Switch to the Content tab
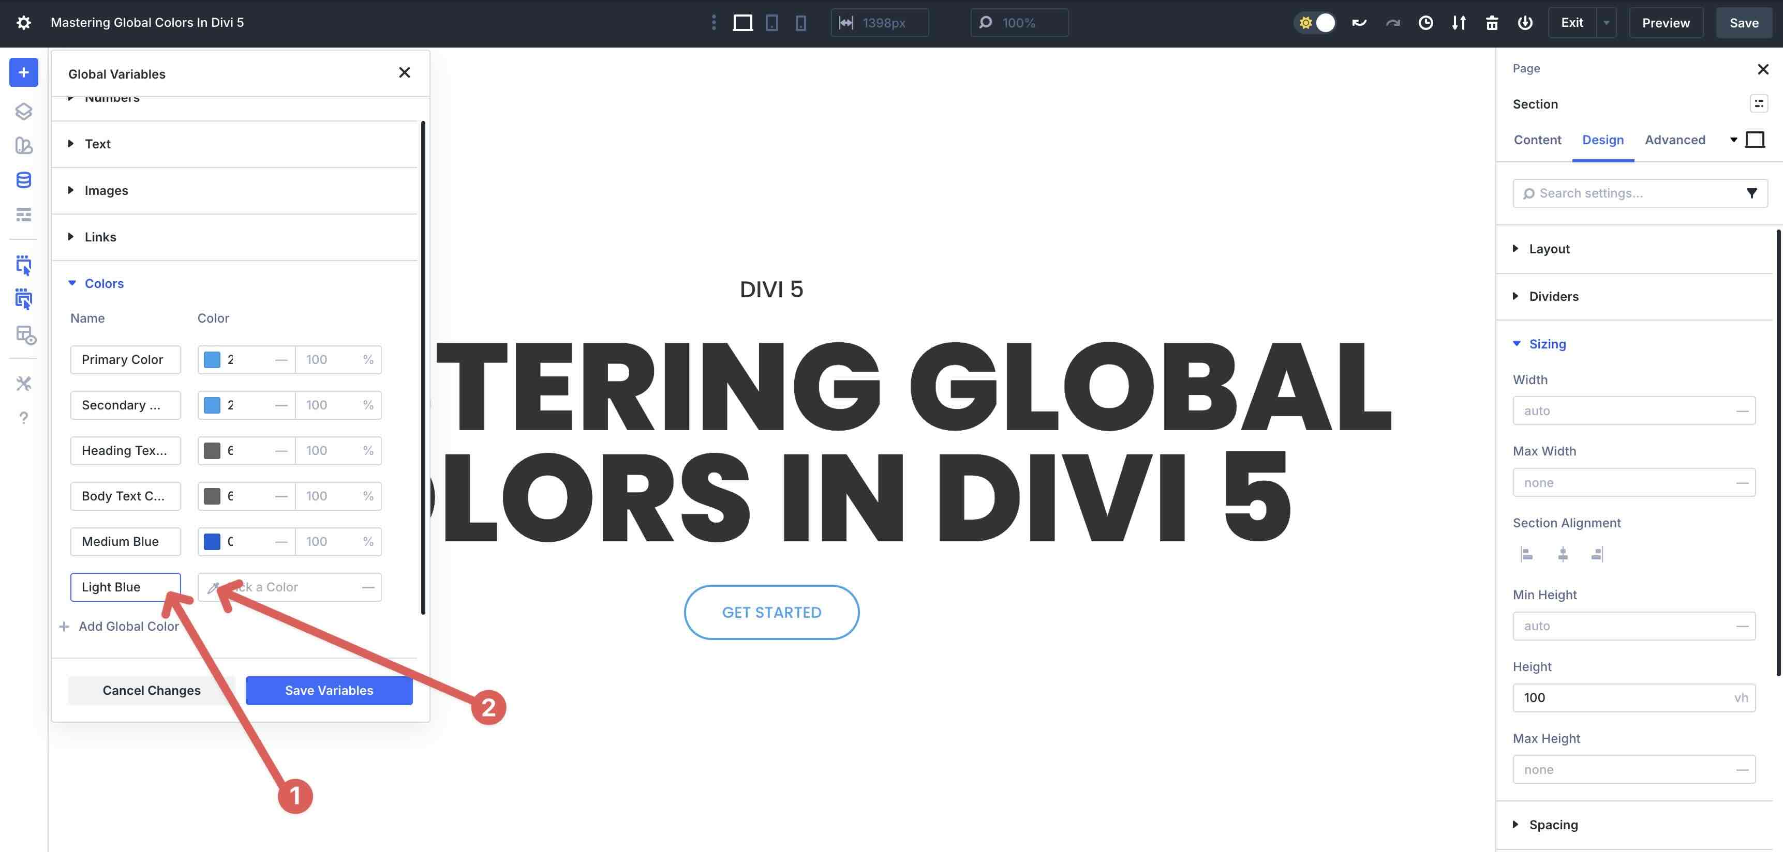Viewport: 1783px width, 852px height. pyautogui.click(x=1537, y=140)
